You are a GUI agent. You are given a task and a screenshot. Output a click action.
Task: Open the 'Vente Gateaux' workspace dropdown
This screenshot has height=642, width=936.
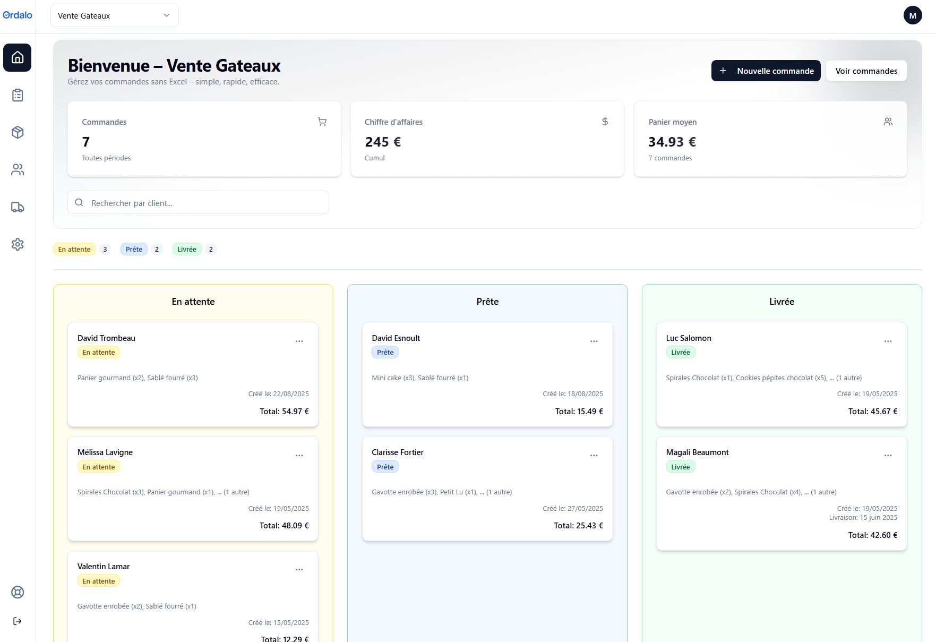(x=114, y=15)
